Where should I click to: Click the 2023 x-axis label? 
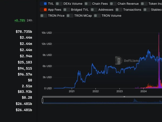(120, 91)
